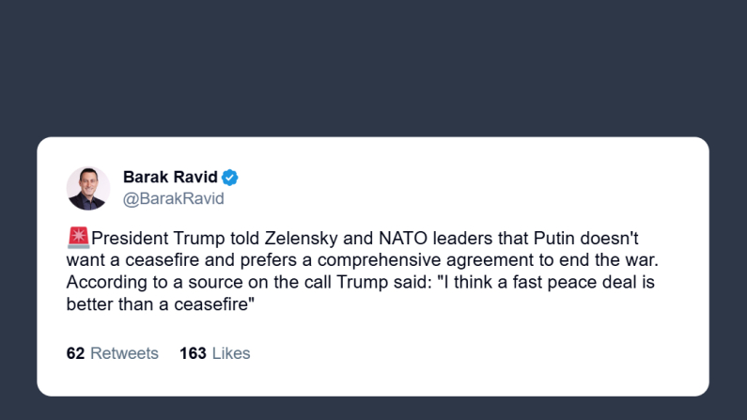This screenshot has height=420, width=747.
Task: Click "better than a ceasefire" closing line
Action: click(x=162, y=303)
